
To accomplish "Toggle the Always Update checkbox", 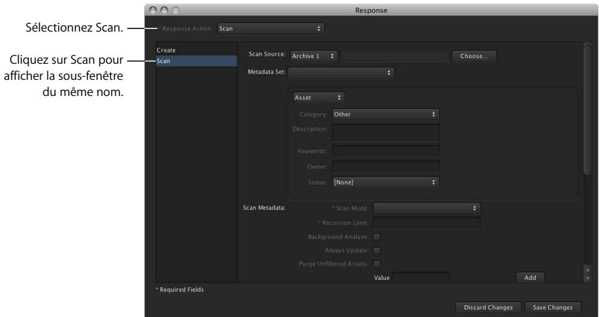I will [x=377, y=251].
